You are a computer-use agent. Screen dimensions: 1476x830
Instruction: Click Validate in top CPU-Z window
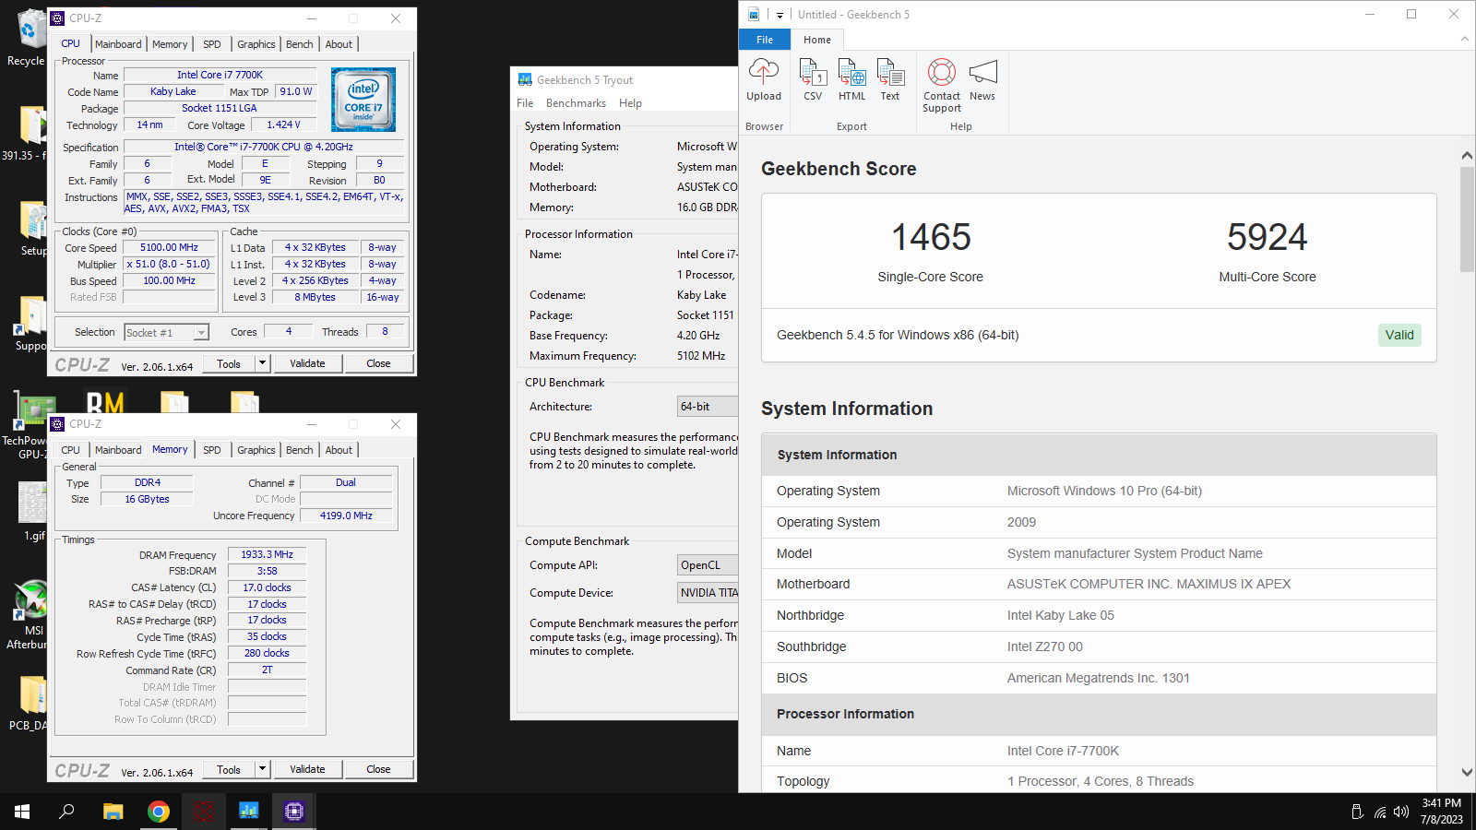click(x=307, y=363)
